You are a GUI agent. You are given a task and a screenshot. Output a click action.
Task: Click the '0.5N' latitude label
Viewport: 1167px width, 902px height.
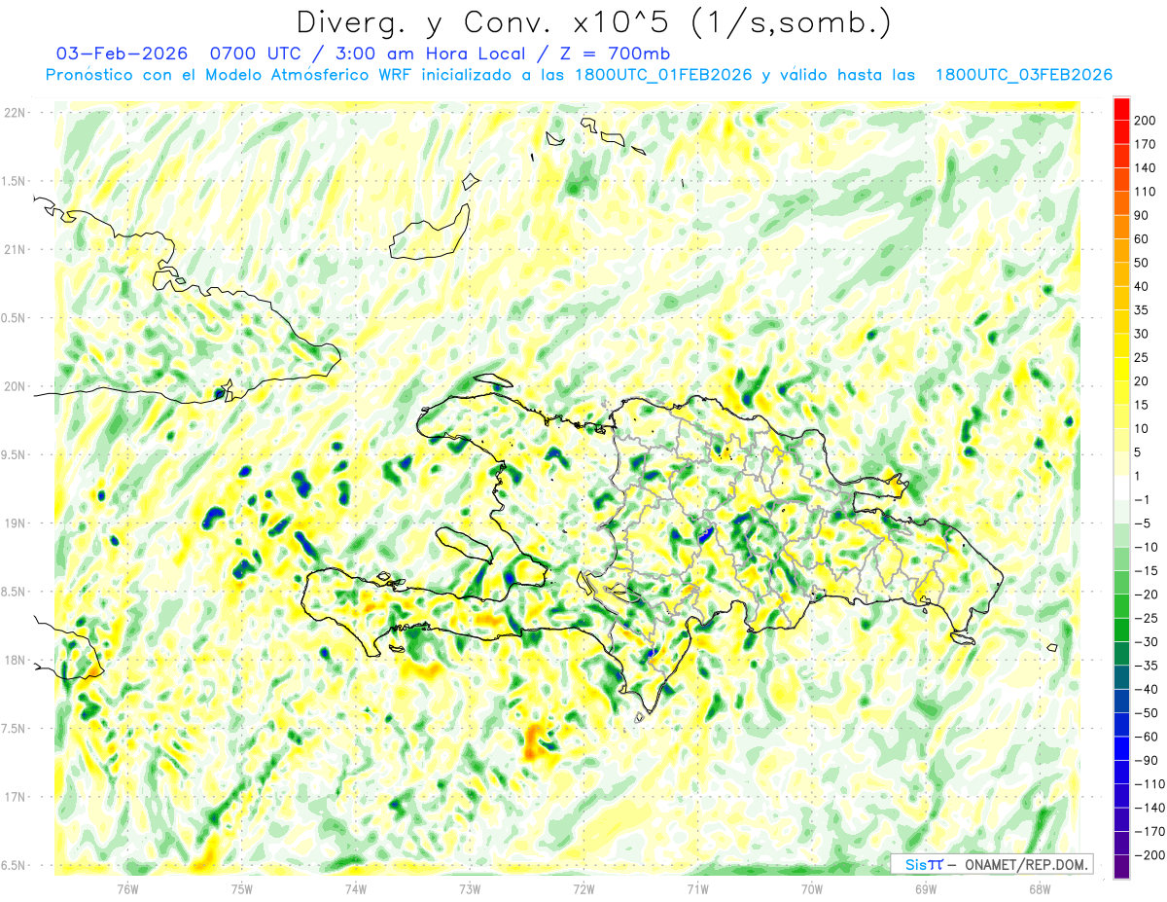14,318
